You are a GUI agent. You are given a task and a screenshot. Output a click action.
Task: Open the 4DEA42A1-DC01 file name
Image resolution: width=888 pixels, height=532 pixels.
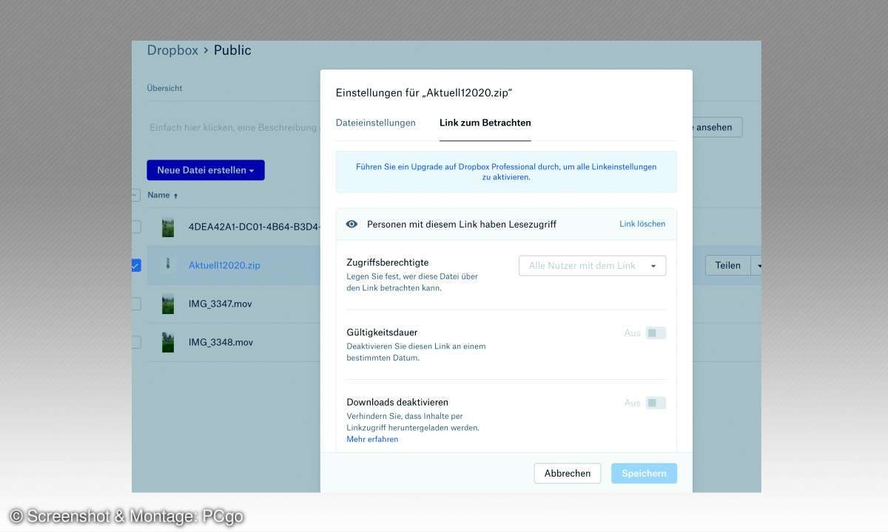coord(254,227)
